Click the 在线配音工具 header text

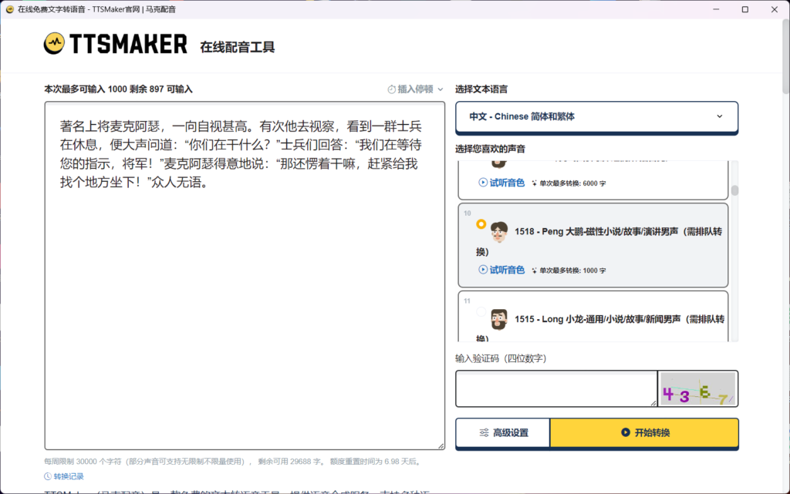point(238,47)
